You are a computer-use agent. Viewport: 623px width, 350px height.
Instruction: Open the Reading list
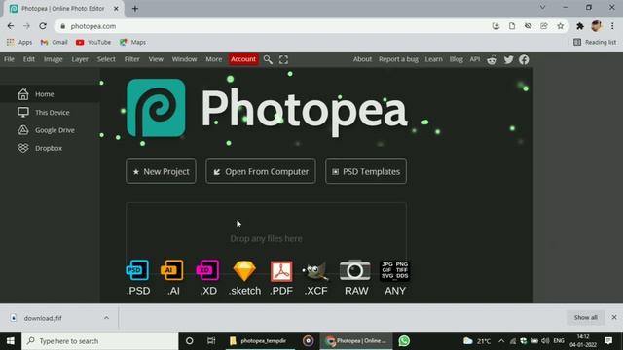coord(595,42)
